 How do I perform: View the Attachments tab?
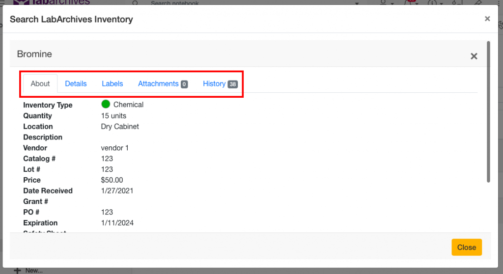coord(163,84)
